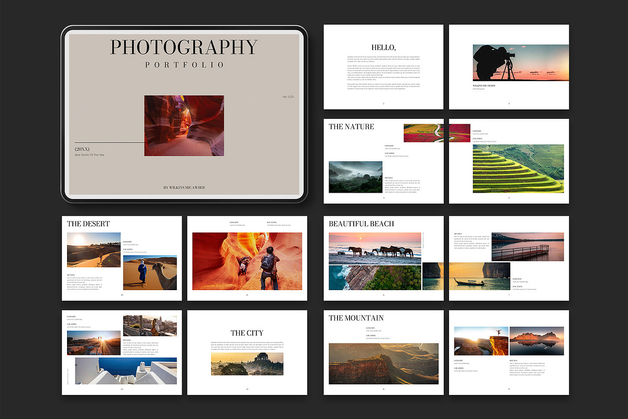The height and width of the screenshot is (419, 628).
Task: Click 'BEAUTIFUL BEACH' heading
Action: coord(362,224)
